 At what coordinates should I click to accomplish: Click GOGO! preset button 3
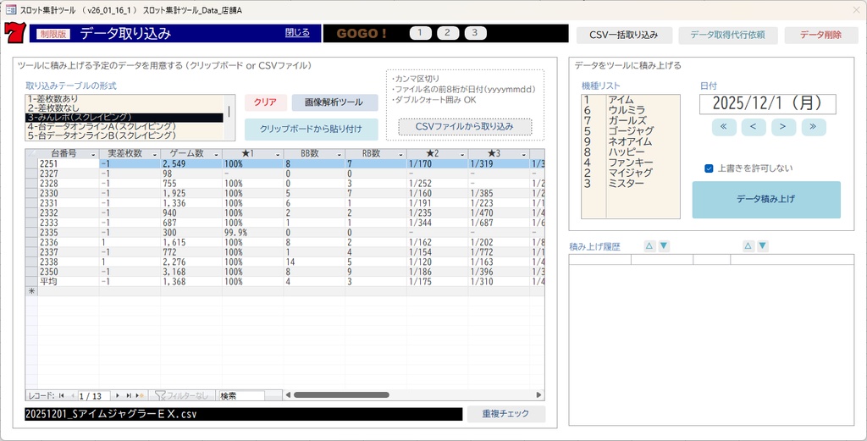(476, 33)
